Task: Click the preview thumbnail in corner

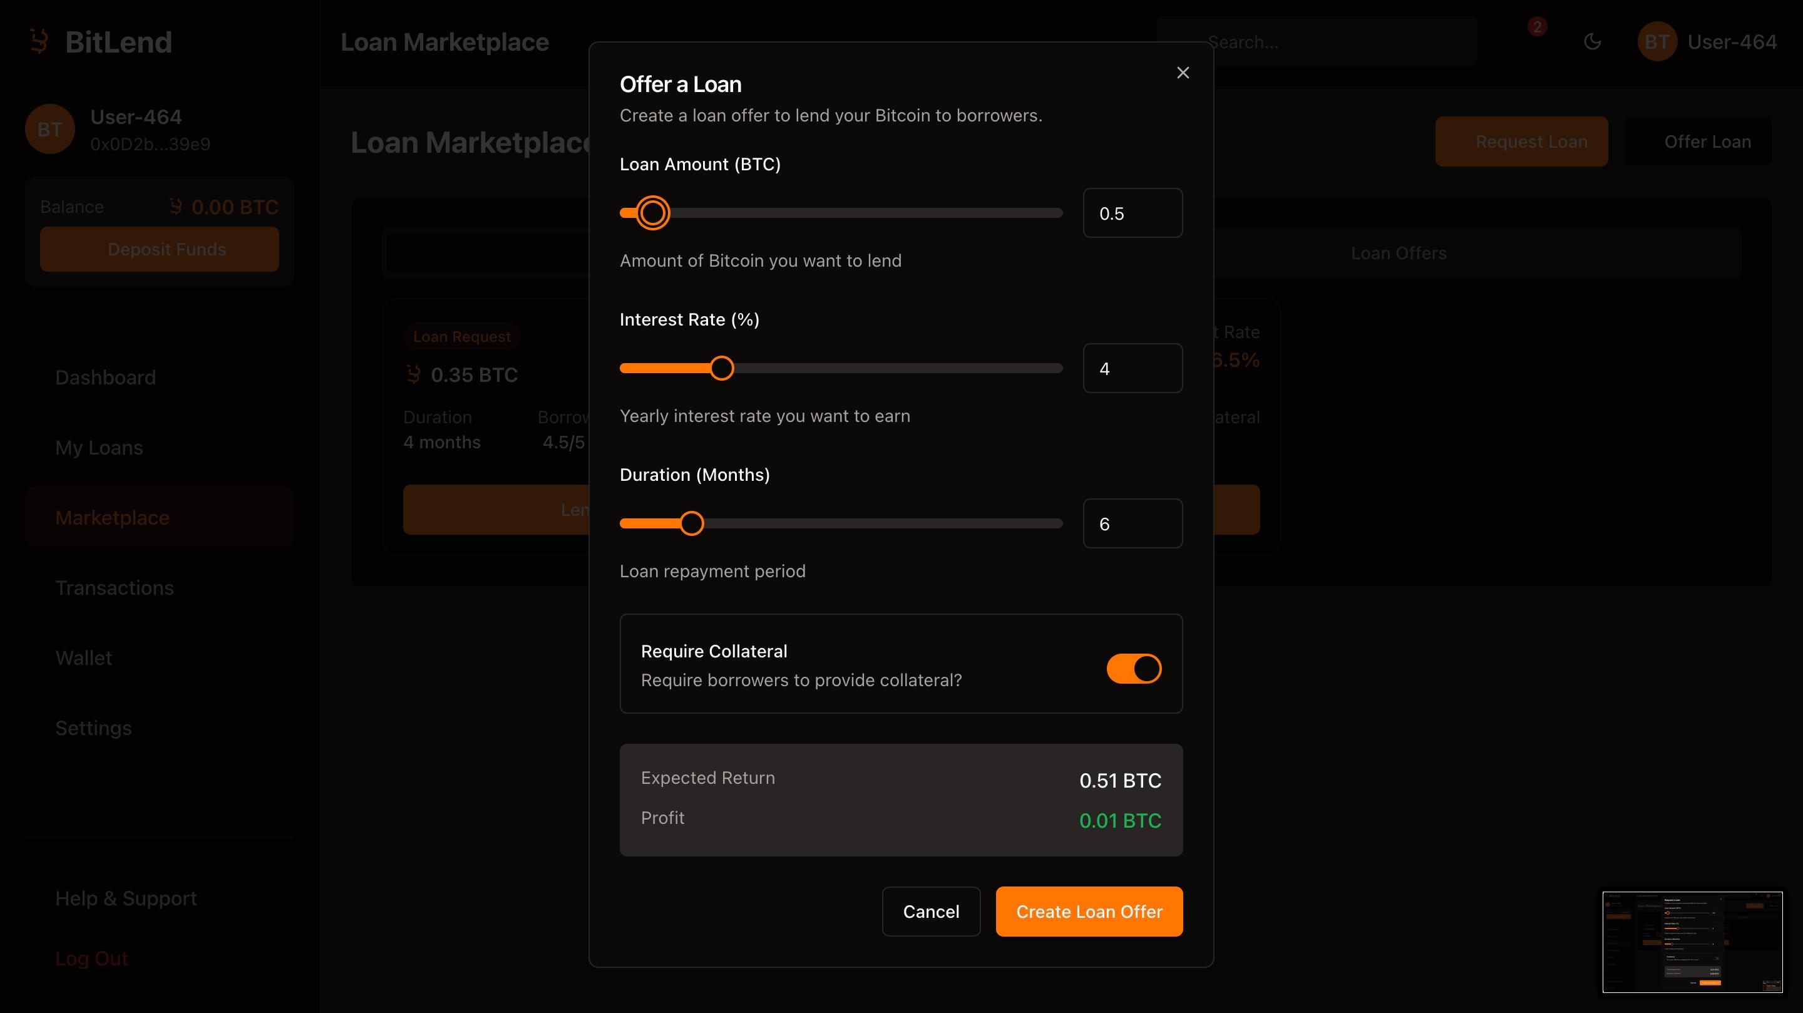Action: (1692, 942)
